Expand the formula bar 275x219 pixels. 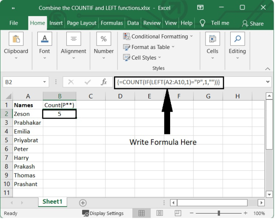[268, 82]
